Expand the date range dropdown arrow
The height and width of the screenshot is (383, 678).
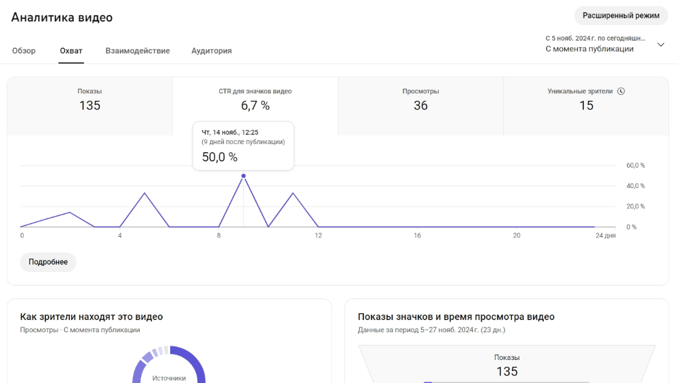pyautogui.click(x=660, y=45)
